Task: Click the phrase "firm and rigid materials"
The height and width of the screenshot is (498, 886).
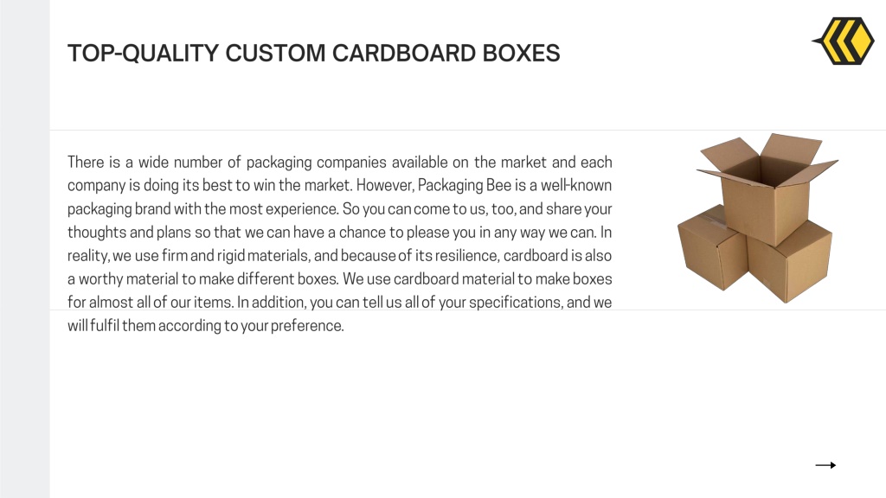Action: coord(235,256)
